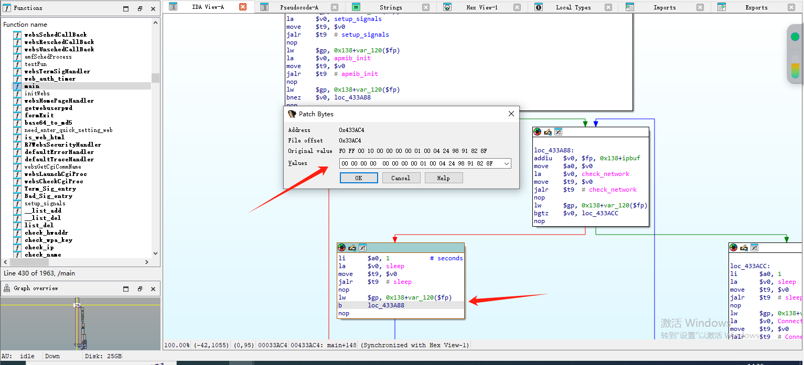
Task: Close the Hex View-1 tab
Action: point(517,7)
